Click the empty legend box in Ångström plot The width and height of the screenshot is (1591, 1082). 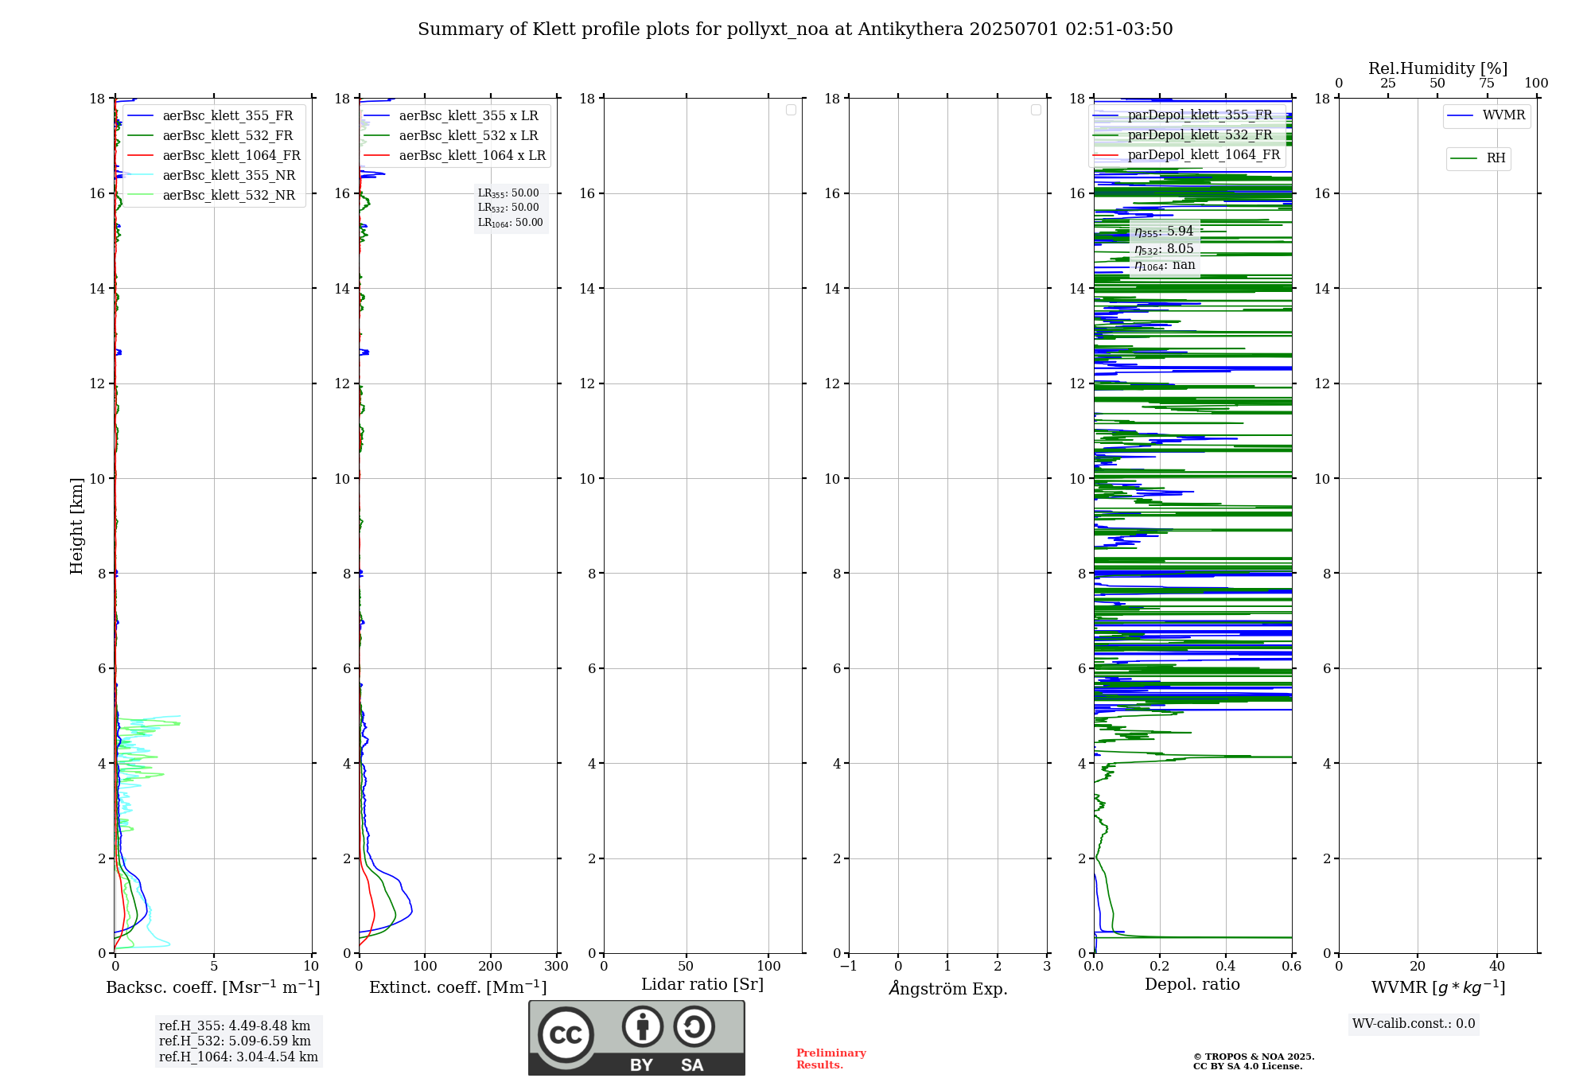1036,110
